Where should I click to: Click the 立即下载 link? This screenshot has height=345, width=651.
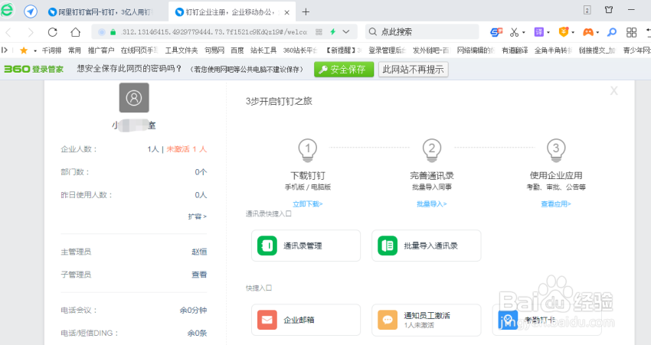coord(308,203)
